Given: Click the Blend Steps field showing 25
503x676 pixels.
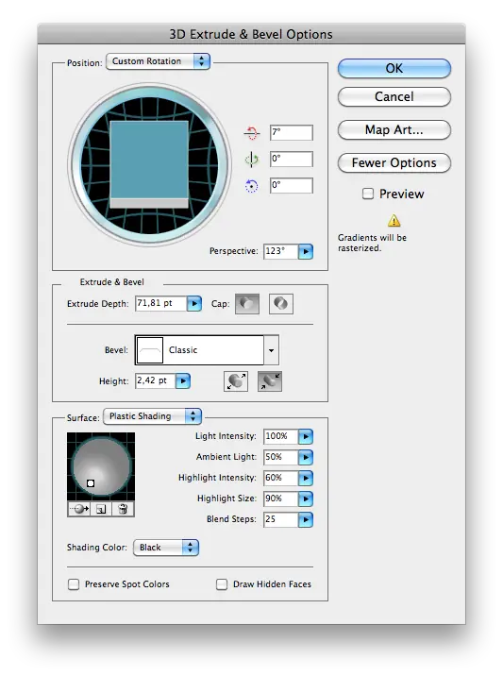Looking at the screenshot, I should tap(280, 519).
